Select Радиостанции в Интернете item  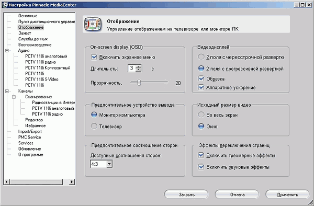[53, 102]
